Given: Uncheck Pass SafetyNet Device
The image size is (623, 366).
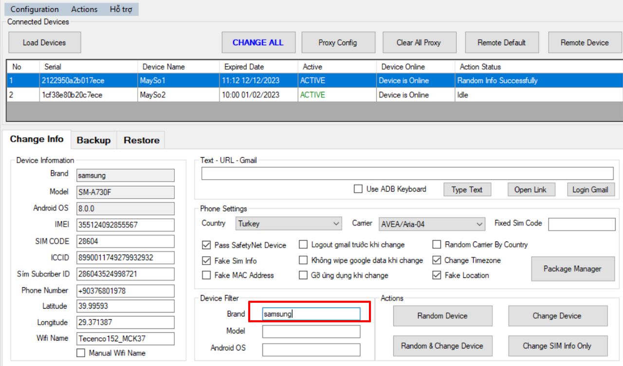Looking at the screenshot, I should click(206, 245).
